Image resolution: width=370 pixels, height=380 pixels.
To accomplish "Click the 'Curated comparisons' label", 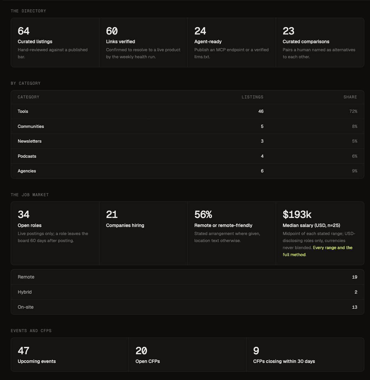I will tap(306, 42).
